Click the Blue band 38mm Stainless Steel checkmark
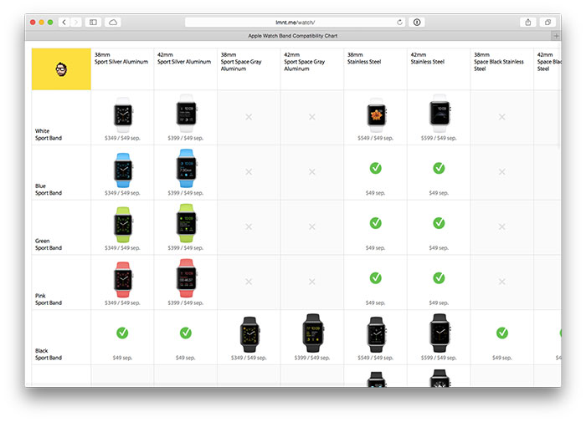 (376, 168)
